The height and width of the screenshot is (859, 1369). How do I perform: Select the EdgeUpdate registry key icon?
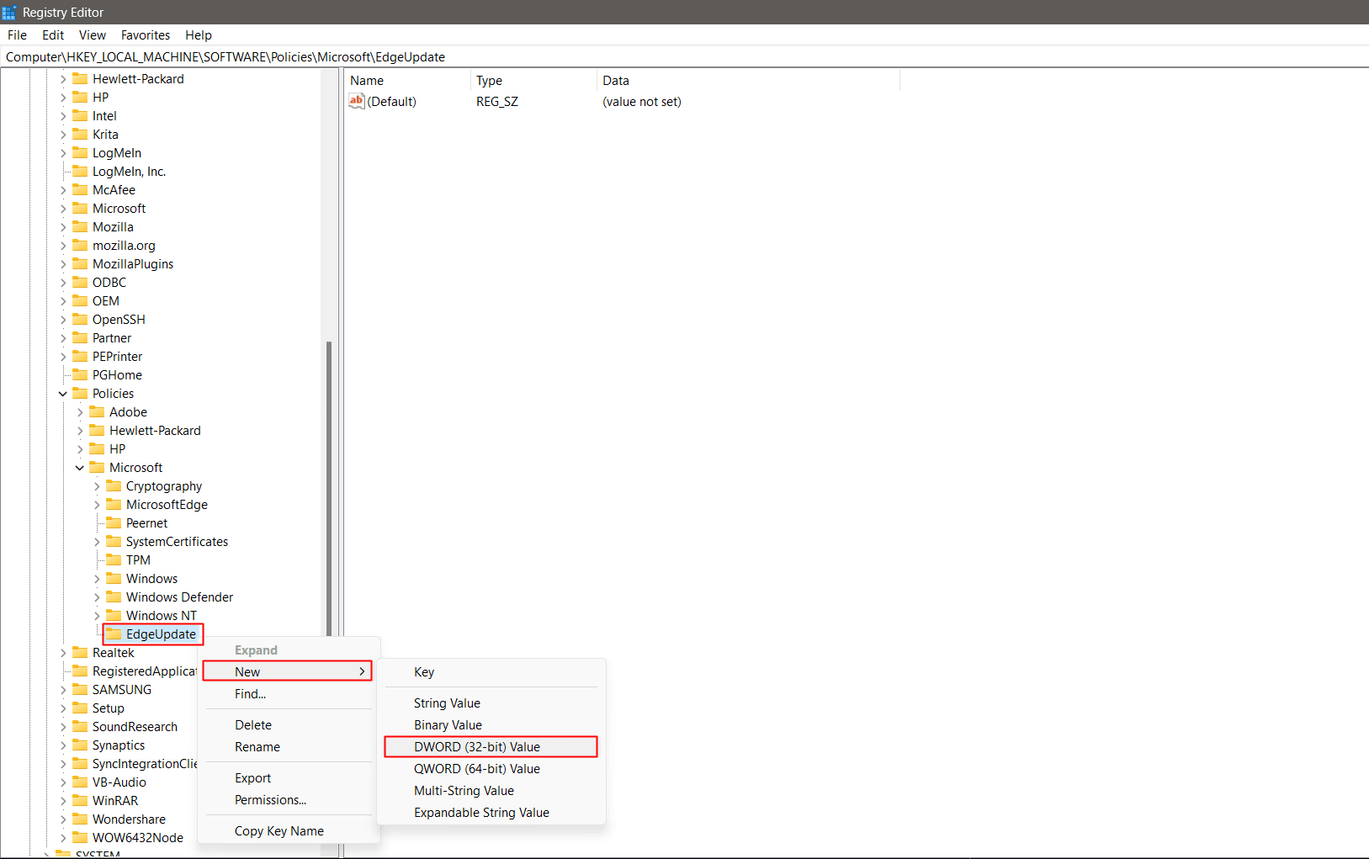click(114, 634)
